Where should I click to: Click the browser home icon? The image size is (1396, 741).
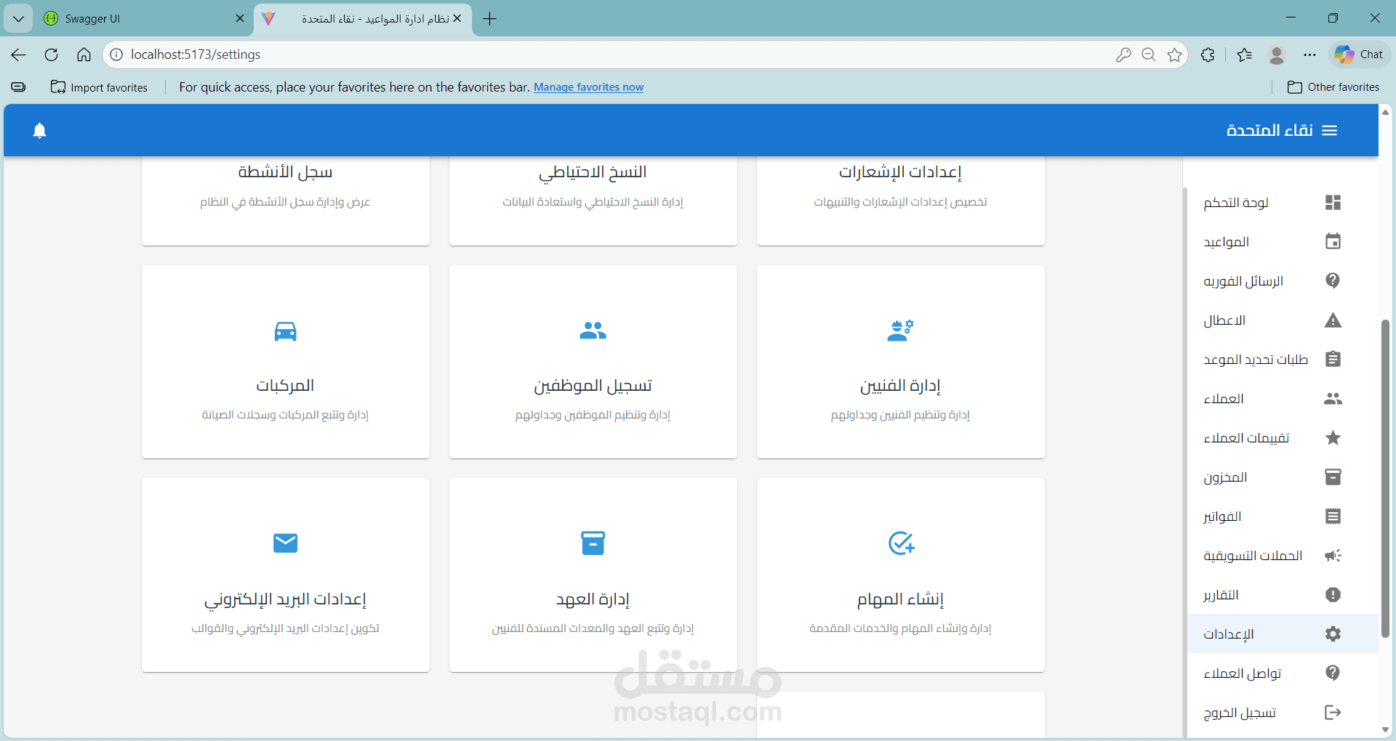point(84,54)
